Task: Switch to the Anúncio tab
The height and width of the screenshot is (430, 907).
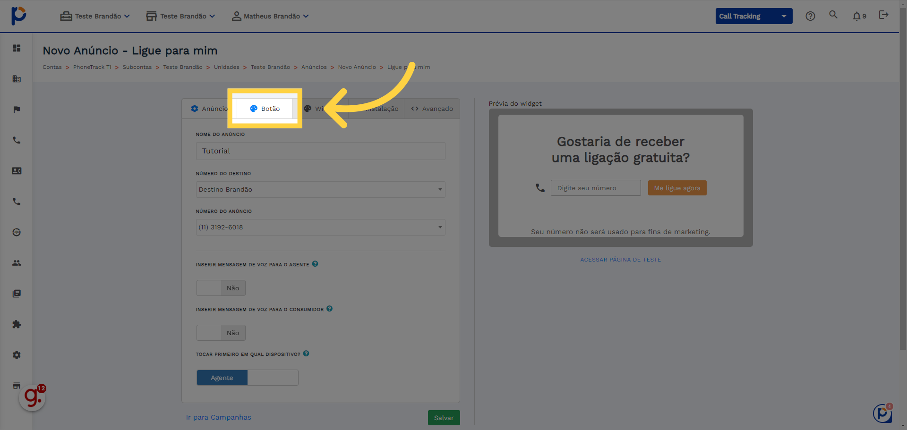Action: coord(209,109)
